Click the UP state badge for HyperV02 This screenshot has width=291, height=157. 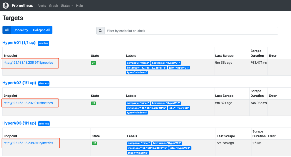point(93,103)
